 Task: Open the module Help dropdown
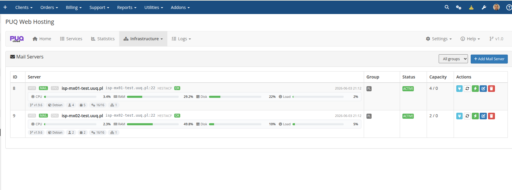(470, 39)
